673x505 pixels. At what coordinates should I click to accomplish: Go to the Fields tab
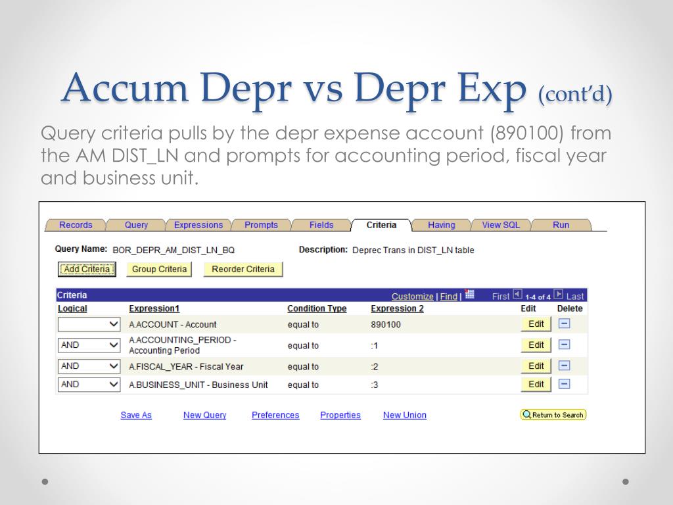tap(321, 225)
